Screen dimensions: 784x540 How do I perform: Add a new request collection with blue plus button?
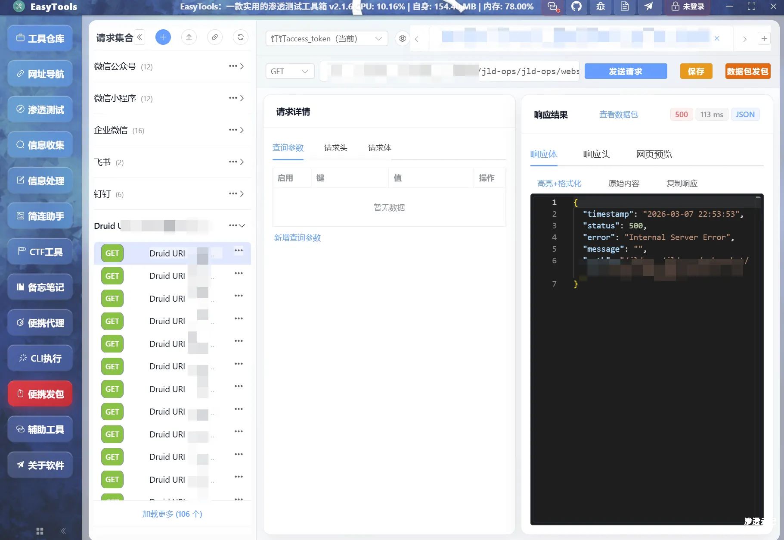coord(163,37)
